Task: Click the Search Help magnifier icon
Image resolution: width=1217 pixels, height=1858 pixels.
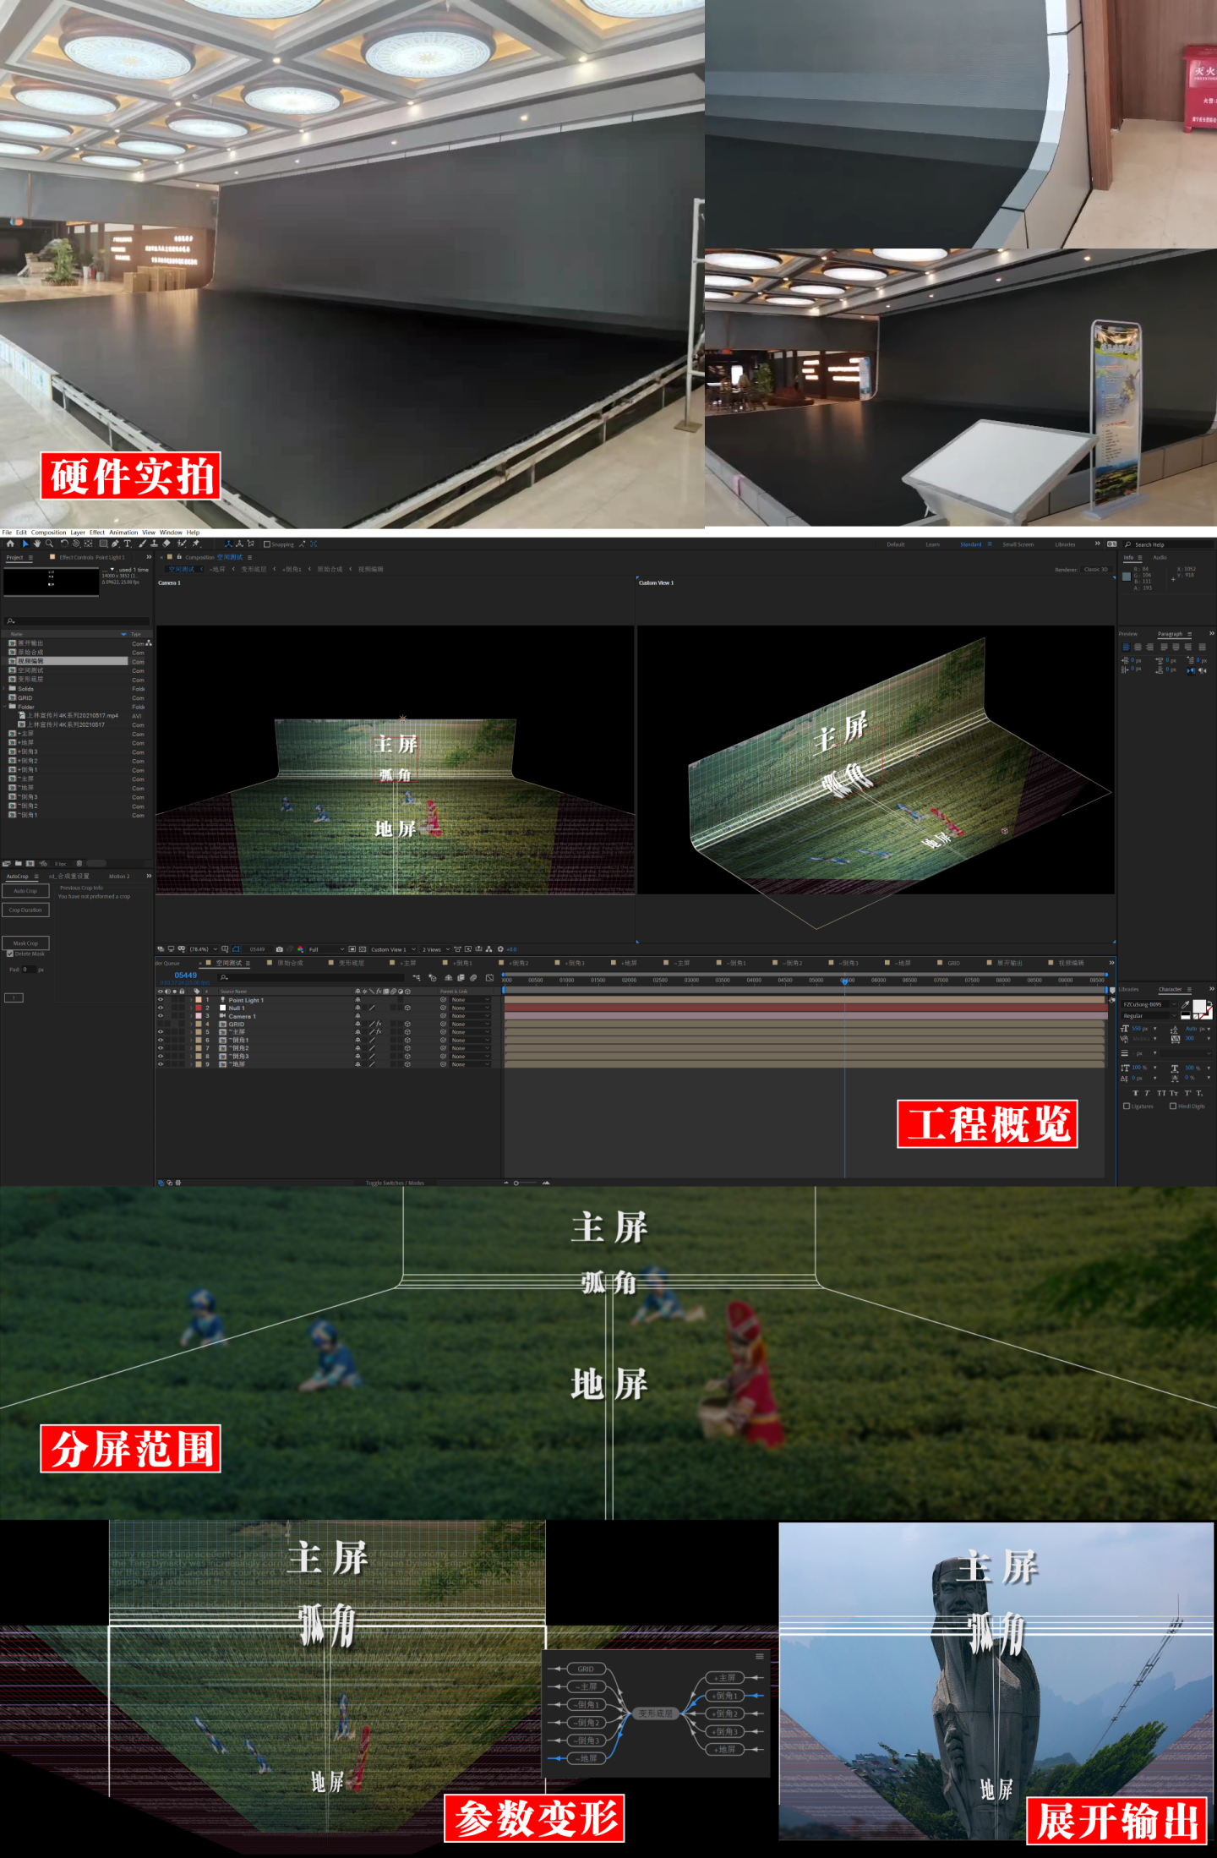Action: click(1128, 544)
